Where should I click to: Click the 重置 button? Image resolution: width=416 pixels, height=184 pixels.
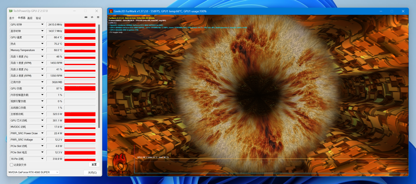point(94,165)
